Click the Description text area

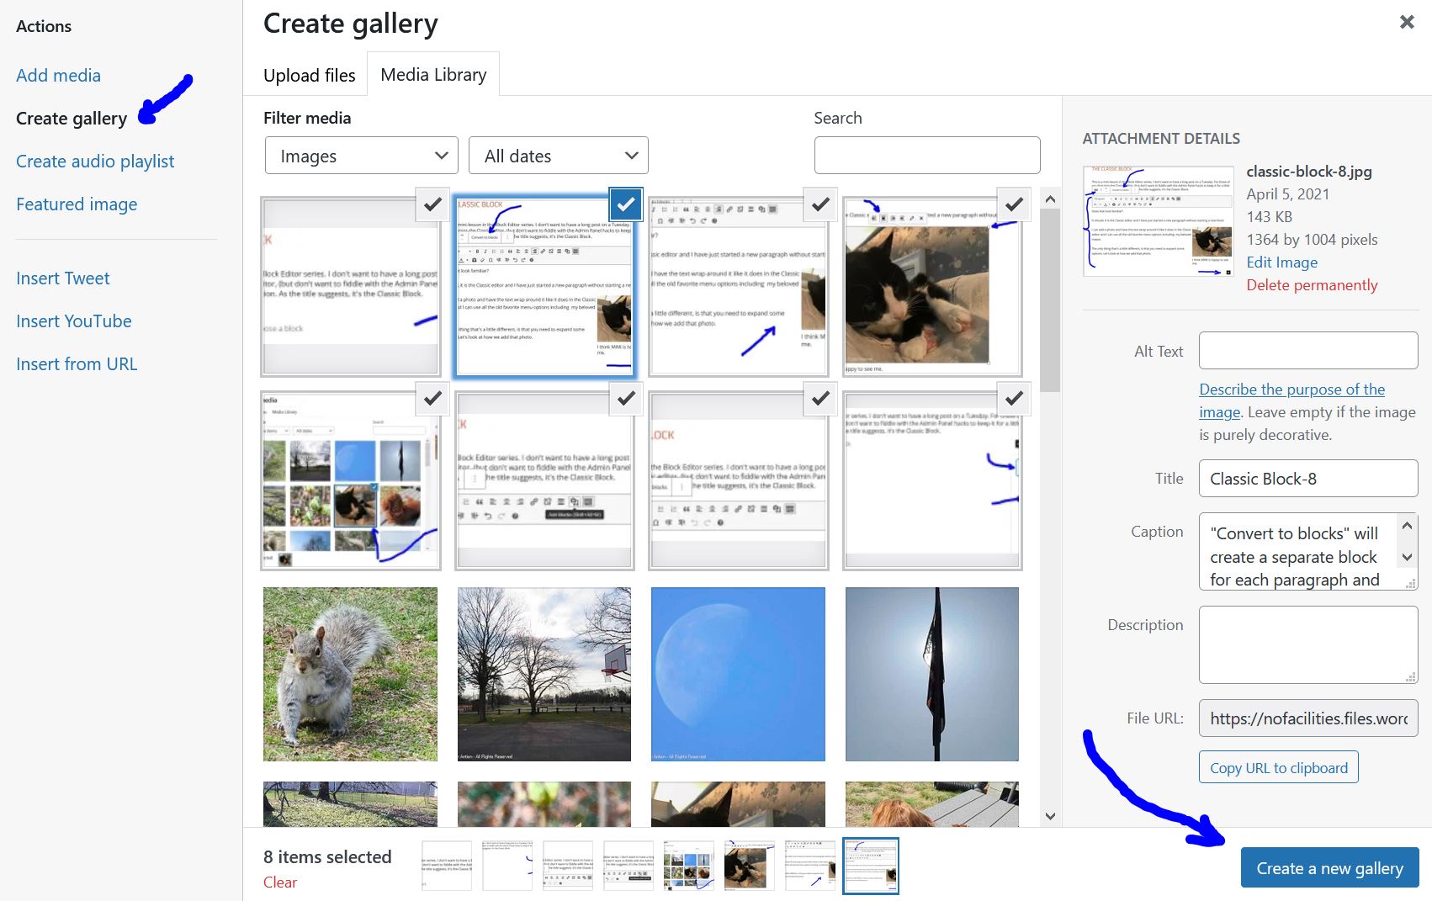click(x=1308, y=644)
